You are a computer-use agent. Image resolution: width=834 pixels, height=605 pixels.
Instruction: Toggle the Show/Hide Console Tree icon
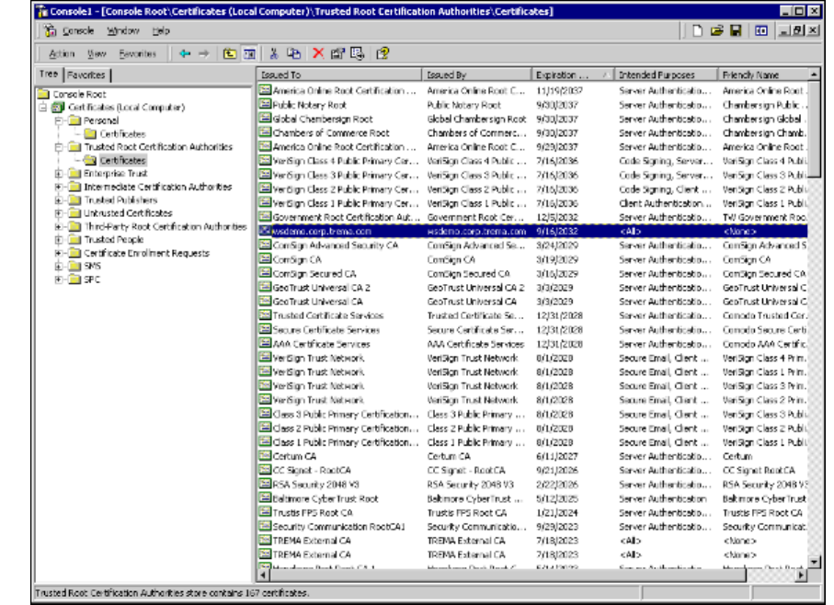coord(249,53)
